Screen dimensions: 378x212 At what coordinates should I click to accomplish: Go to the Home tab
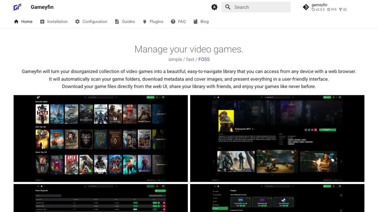23,21
